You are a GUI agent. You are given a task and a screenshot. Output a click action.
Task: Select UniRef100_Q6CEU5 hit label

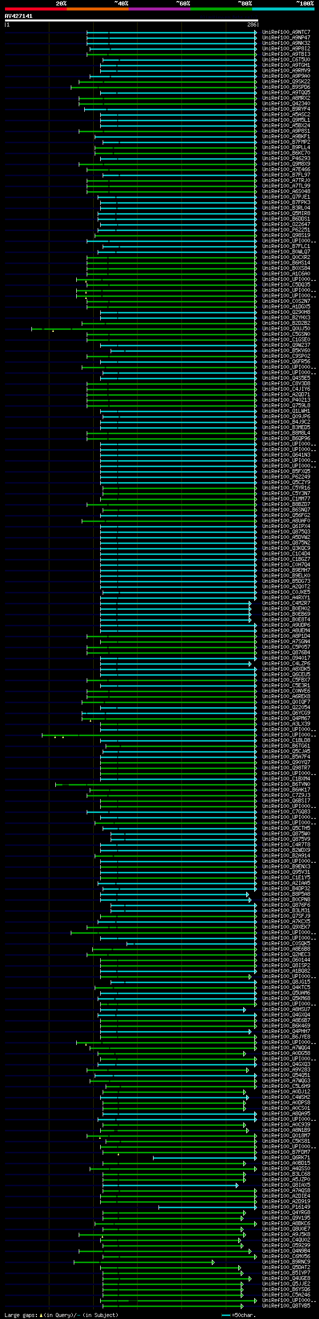pos(286,674)
